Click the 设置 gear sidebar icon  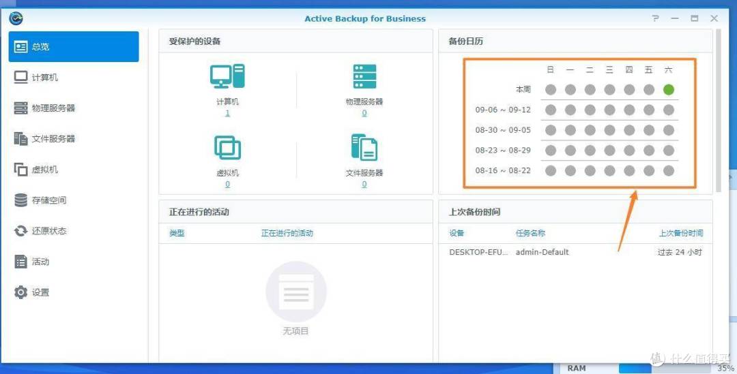pos(20,292)
